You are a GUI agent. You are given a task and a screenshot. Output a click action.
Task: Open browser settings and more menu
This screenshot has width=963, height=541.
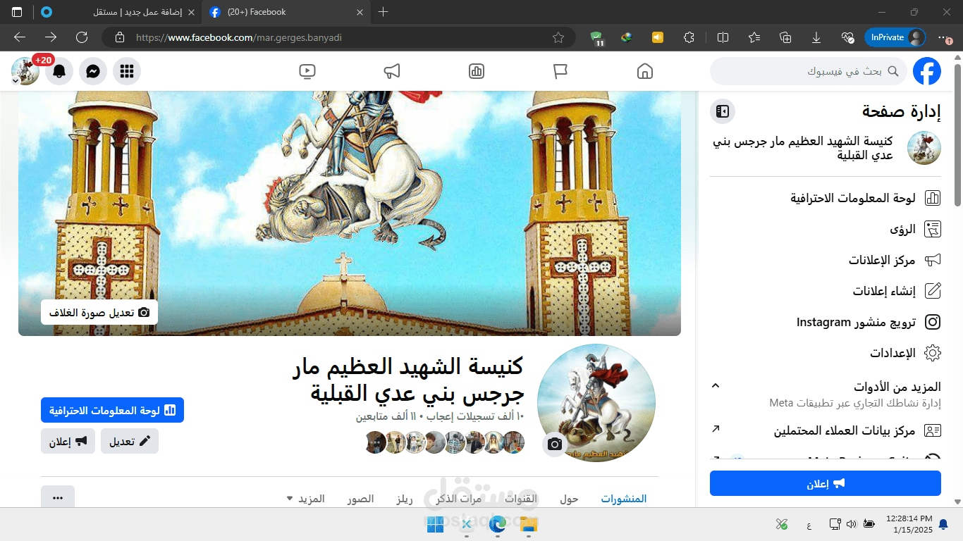945,37
